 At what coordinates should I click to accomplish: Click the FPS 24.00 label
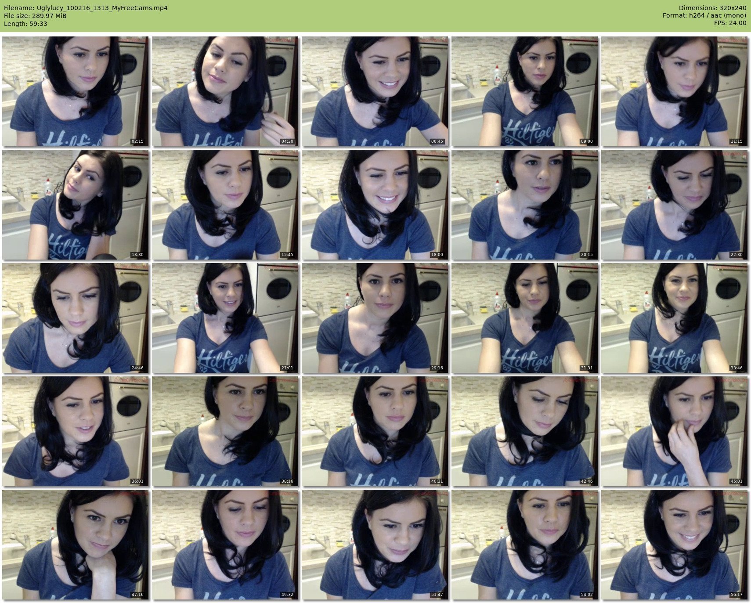(x=730, y=23)
